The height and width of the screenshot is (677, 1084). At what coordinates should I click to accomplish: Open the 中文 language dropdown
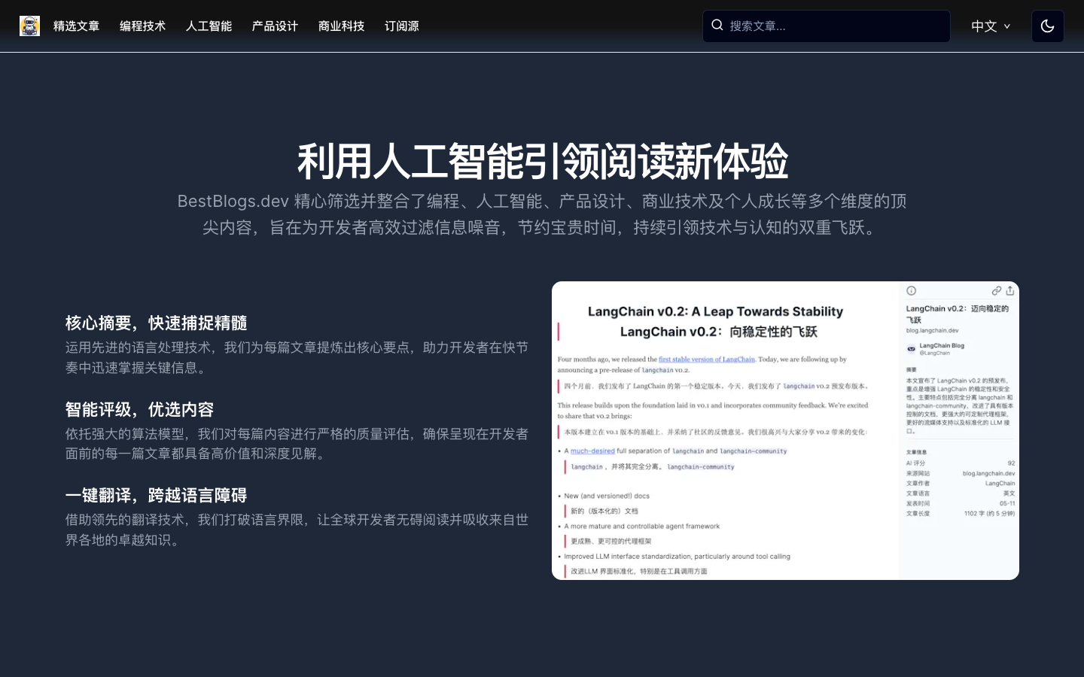point(990,26)
